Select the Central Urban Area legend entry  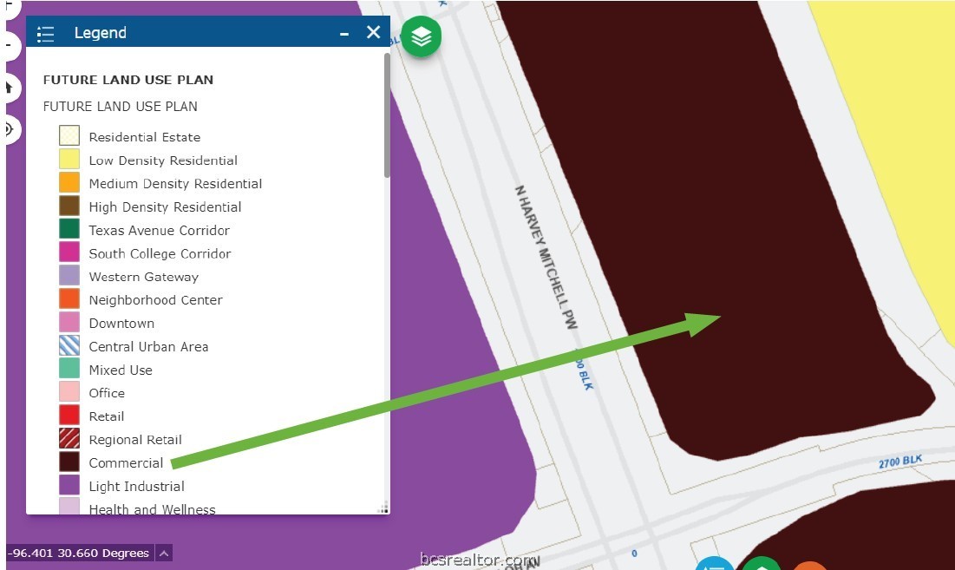pyautogui.click(x=148, y=346)
